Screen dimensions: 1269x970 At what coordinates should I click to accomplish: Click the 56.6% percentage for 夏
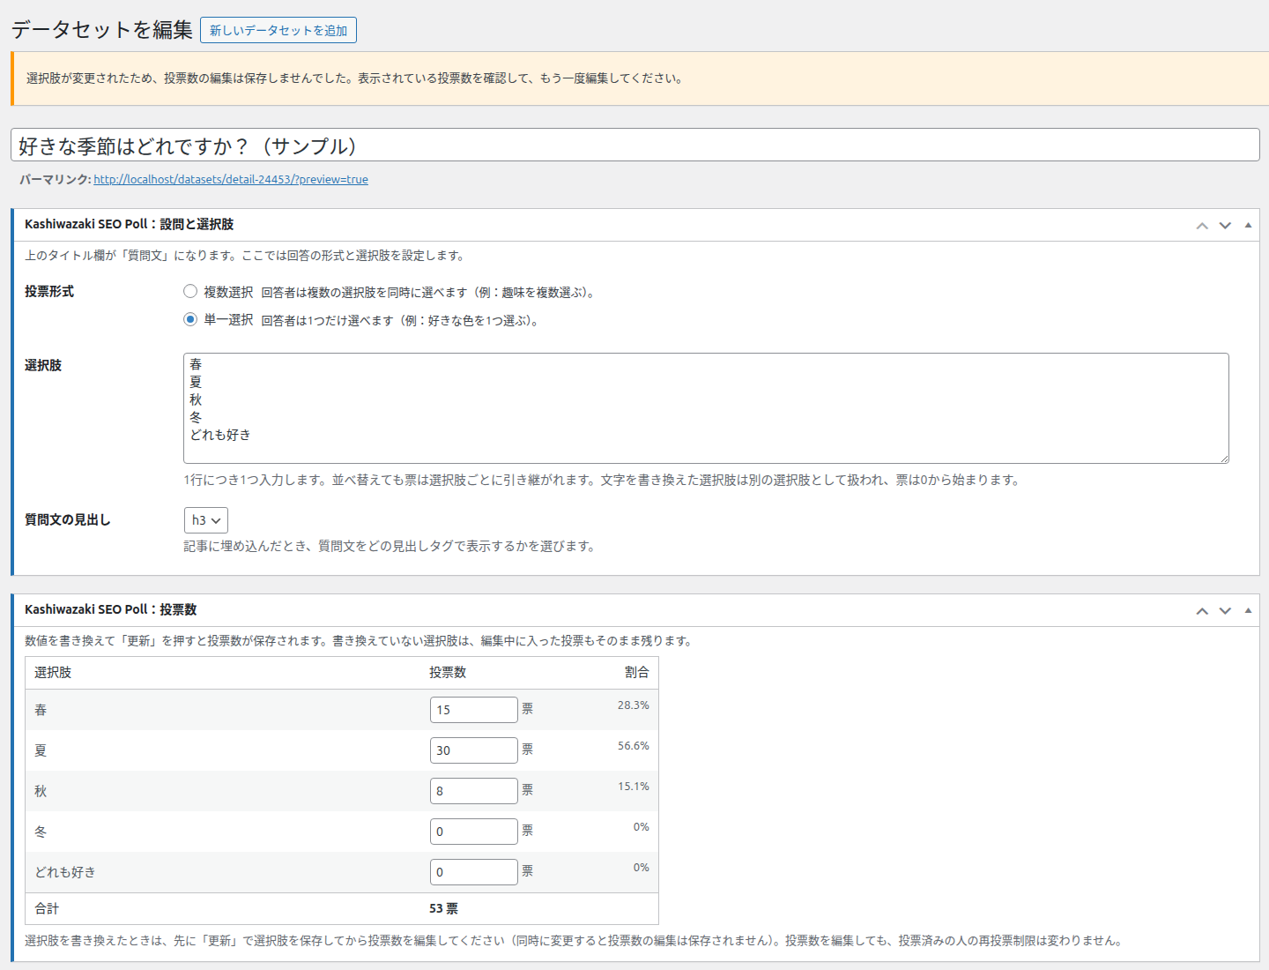(x=633, y=746)
